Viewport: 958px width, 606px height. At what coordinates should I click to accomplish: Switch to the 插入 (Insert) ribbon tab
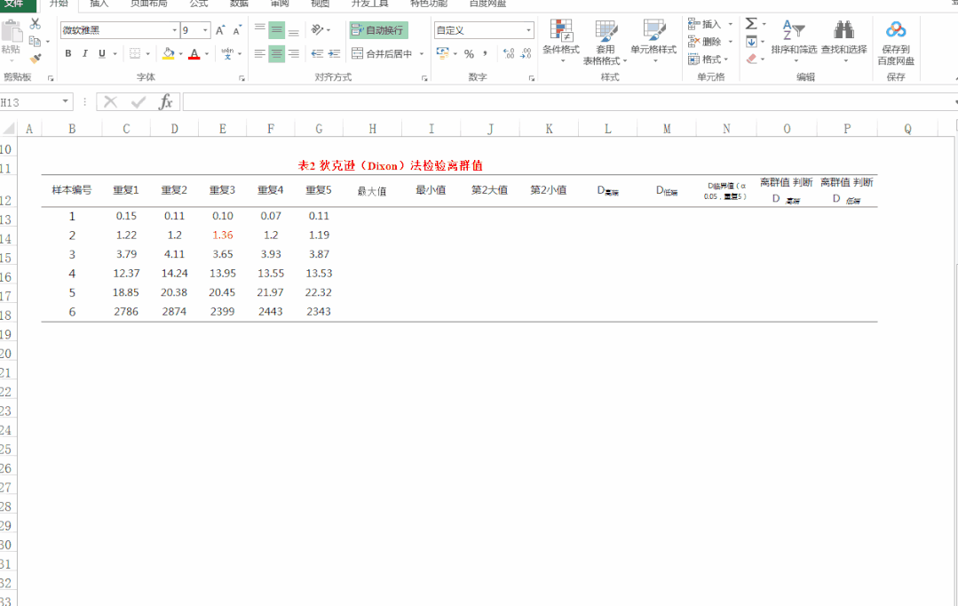(x=99, y=4)
